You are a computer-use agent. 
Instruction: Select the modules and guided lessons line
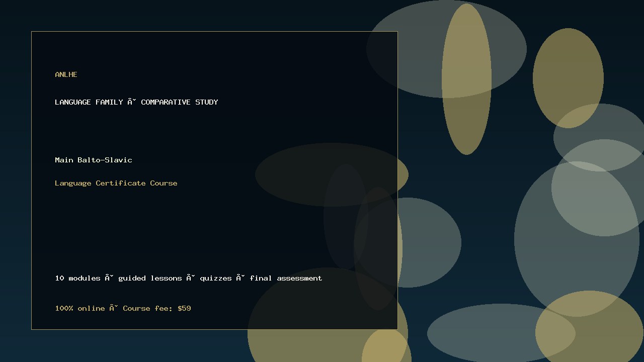(x=189, y=278)
